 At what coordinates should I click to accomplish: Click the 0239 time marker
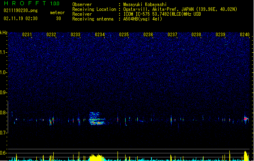pyautogui.click(x=220, y=35)
